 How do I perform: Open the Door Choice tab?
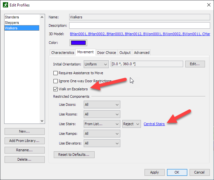pyautogui.click(x=107, y=53)
